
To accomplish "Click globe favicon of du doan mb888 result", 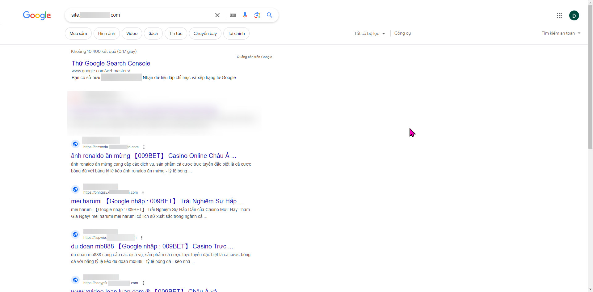I will [75, 235].
